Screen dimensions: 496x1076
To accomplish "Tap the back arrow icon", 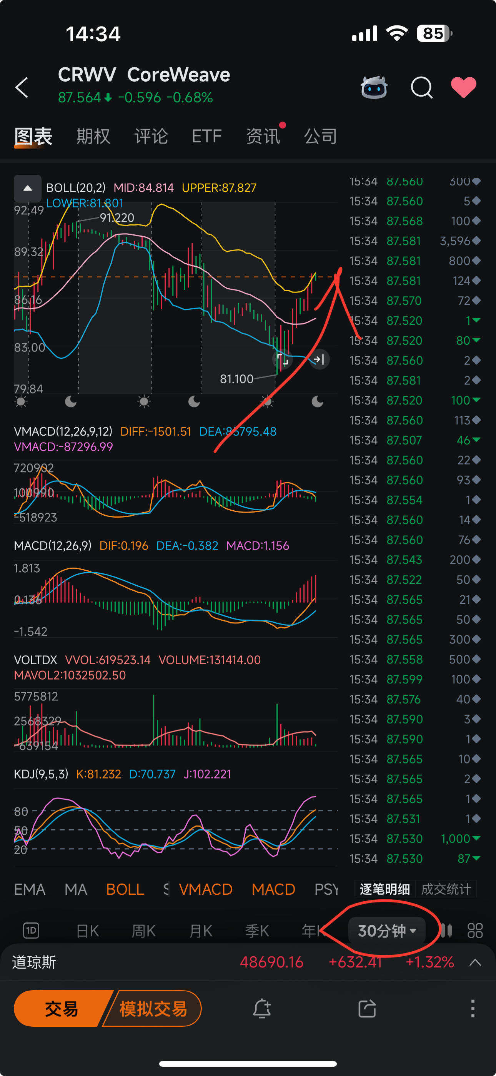I will click(x=22, y=87).
